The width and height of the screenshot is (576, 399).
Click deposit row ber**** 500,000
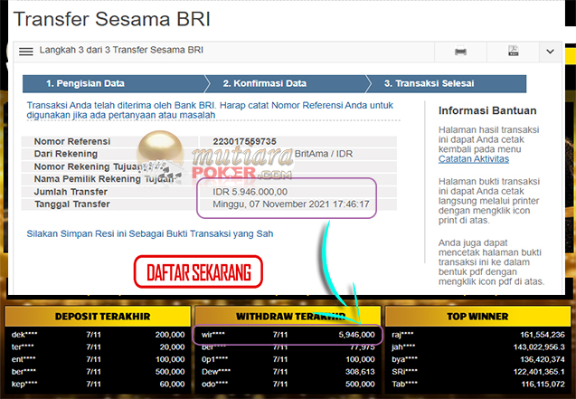(x=98, y=372)
